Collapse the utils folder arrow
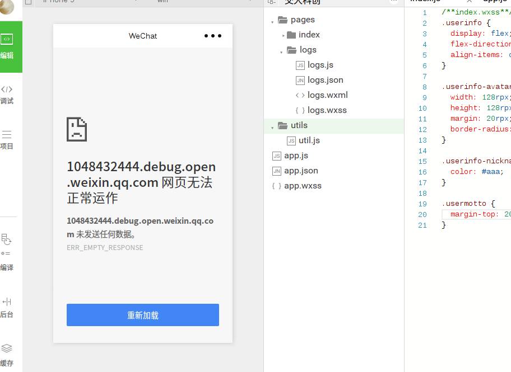Image resolution: width=511 pixels, height=372 pixels. [272, 128]
